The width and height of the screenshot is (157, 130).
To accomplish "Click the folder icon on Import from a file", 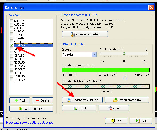I will coord(115,100).
